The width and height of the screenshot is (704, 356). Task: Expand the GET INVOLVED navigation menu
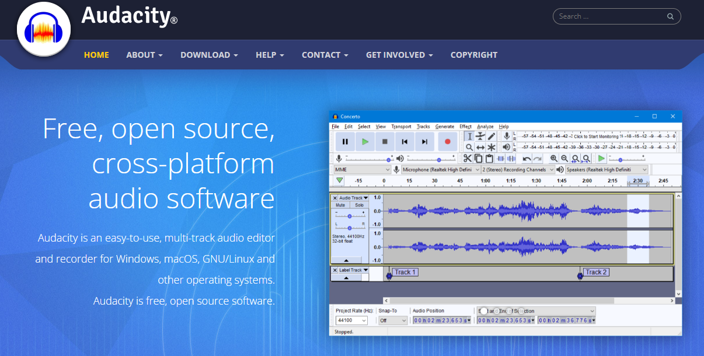pos(399,55)
